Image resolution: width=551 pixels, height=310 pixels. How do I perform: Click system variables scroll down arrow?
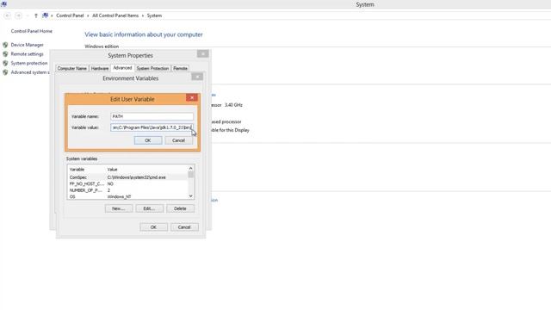(x=191, y=196)
